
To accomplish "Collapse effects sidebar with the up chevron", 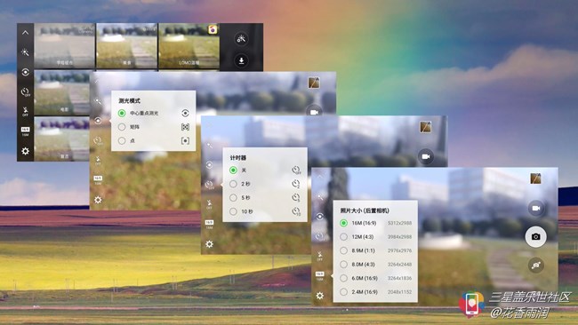I will 25,32.
